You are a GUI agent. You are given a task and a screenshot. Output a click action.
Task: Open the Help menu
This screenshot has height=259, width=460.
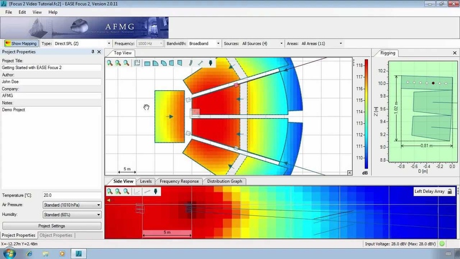point(53,12)
